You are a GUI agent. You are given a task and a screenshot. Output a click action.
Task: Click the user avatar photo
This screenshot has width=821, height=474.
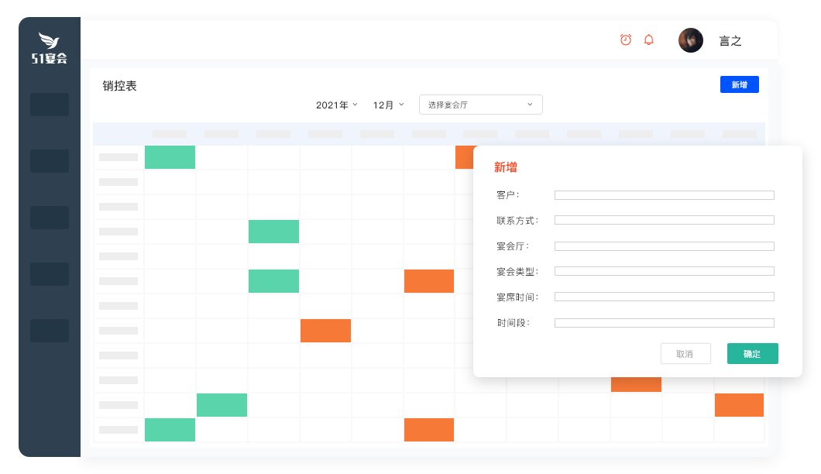(690, 40)
